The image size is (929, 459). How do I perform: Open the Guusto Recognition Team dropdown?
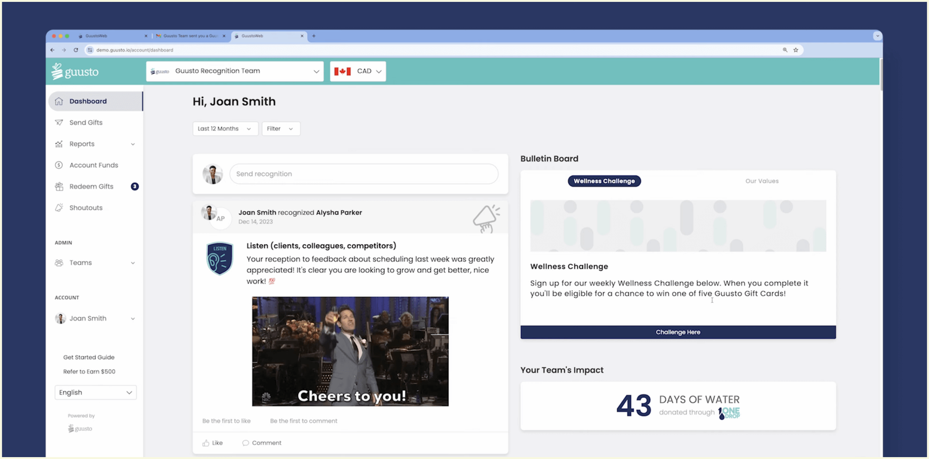tap(235, 71)
